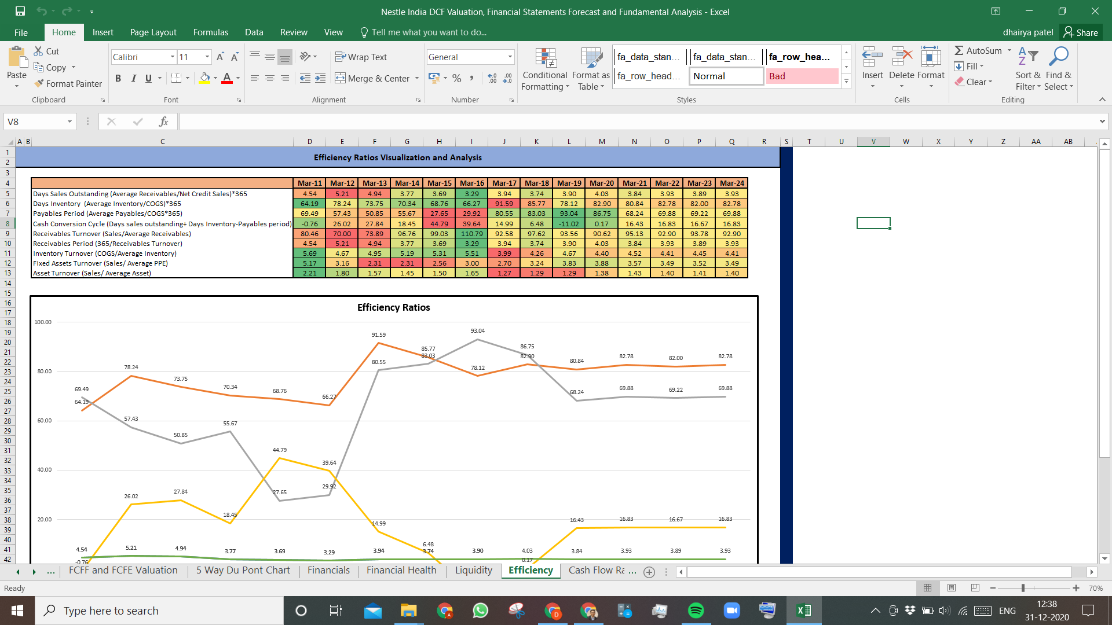Click the Decrease Indent icon
The width and height of the screenshot is (1112, 625).
(305, 78)
